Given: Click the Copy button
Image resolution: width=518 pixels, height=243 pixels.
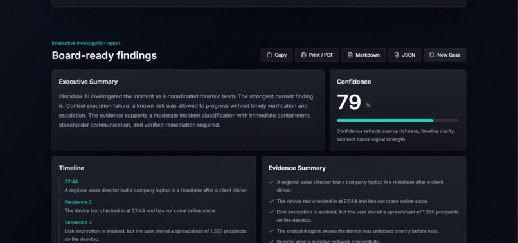Looking at the screenshot, I should (x=276, y=55).
